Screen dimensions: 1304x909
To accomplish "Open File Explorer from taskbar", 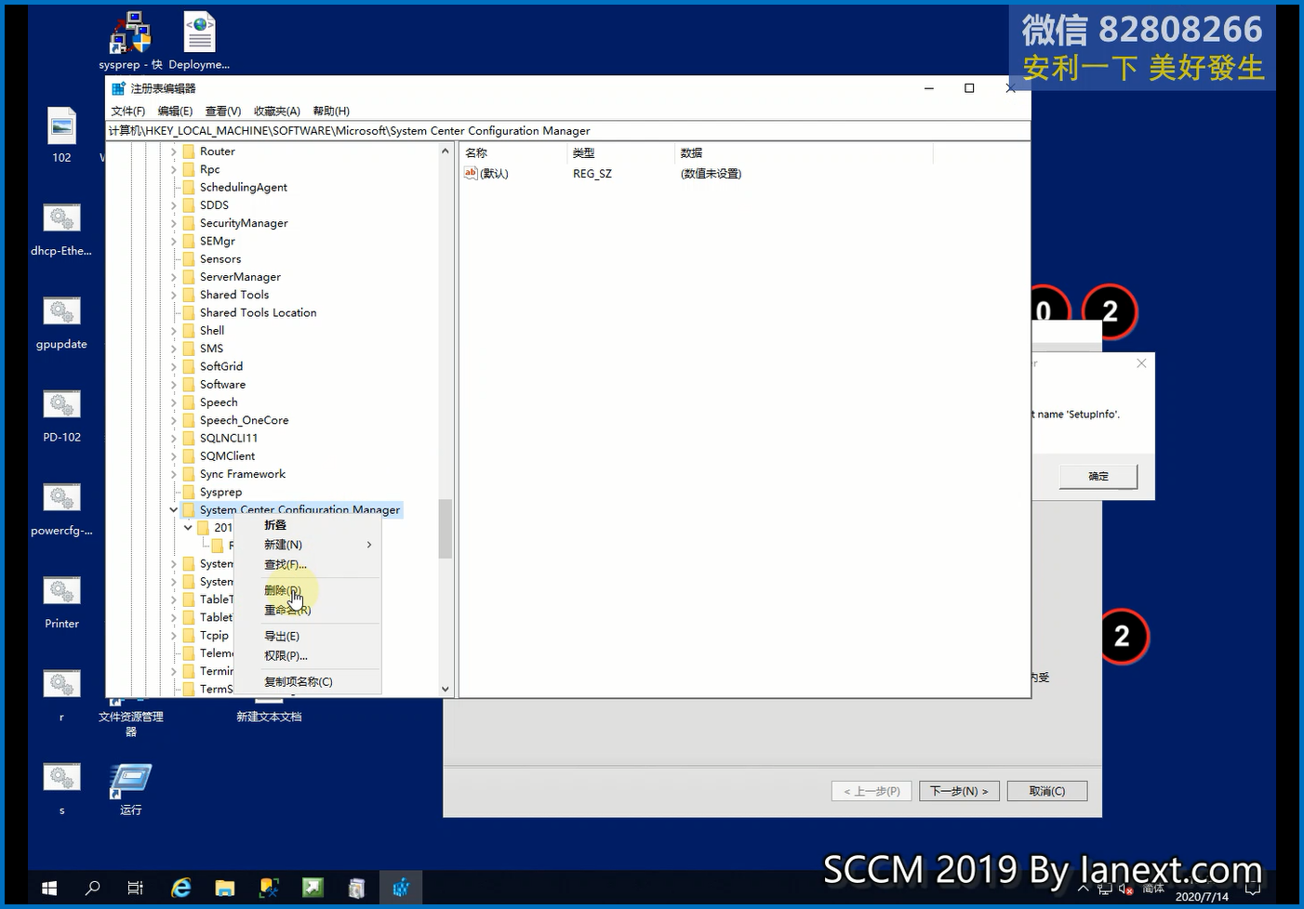I will 224,889.
